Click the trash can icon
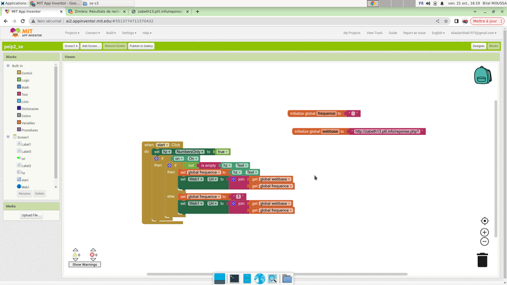507x285 pixels. click(482, 260)
